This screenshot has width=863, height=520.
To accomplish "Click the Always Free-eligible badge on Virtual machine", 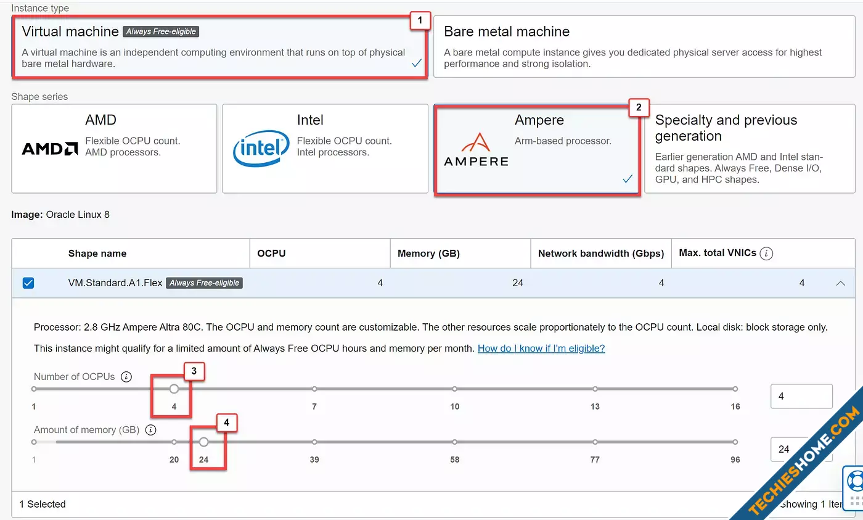I will point(161,31).
